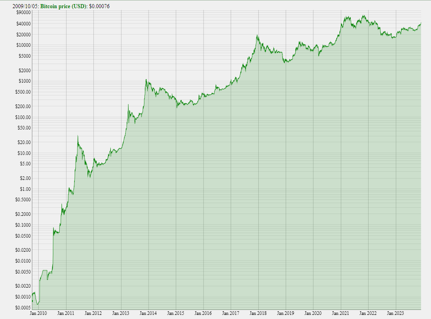Click the Jan 2023 x-axis label

(395, 313)
